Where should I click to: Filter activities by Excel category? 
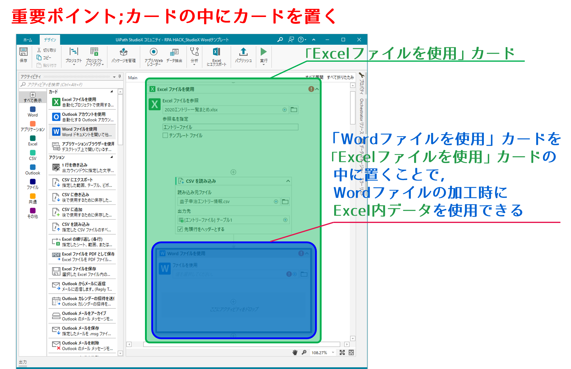pos(33,141)
